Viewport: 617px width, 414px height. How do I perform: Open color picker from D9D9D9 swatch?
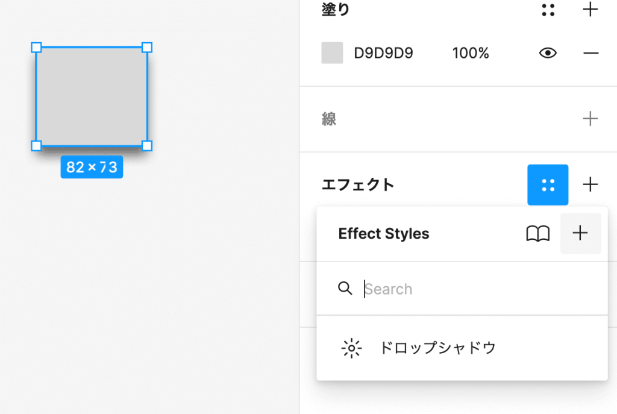[x=332, y=53]
